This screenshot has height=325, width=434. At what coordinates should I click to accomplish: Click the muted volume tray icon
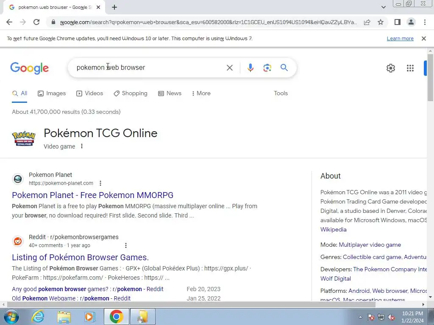pyautogui.click(x=391, y=317)
